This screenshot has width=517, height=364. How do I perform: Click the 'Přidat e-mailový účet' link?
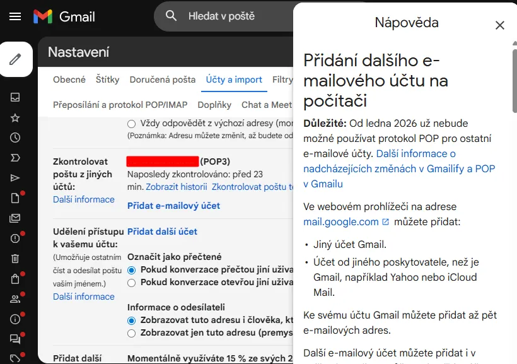173,206
